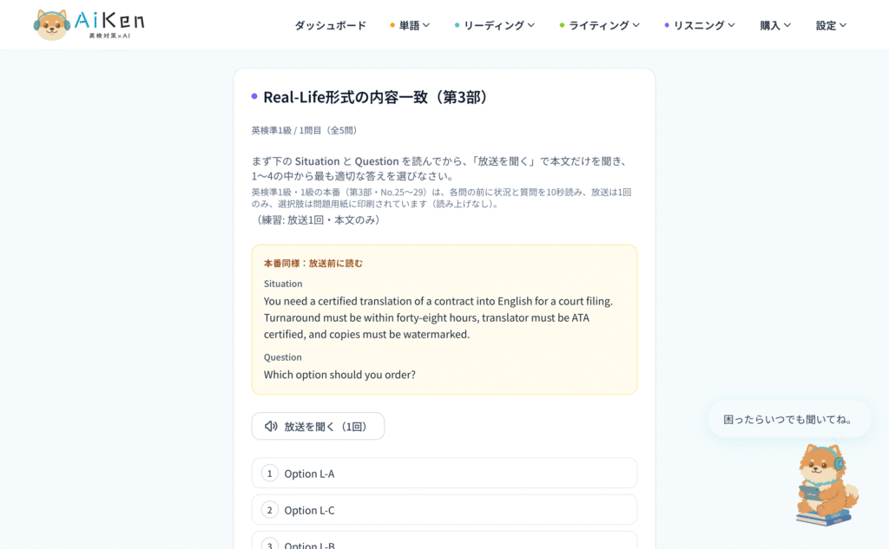The width and height of the screenshot is (889, 549).
Task: Expand the リーディング menu chevron
Action: (531, 25)
